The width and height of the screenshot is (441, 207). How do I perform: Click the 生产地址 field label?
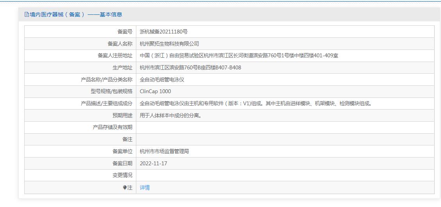122,68
